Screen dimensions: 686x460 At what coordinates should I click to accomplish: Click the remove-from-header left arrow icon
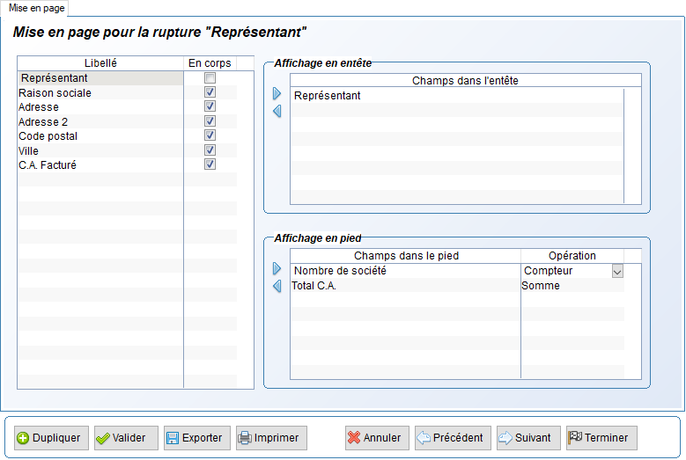277,111
